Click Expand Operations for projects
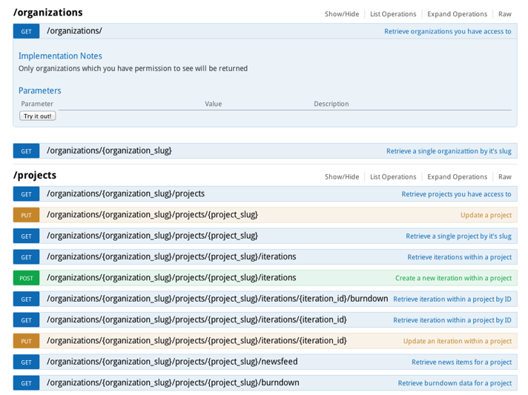528x395 pixels. click(457, 176)
